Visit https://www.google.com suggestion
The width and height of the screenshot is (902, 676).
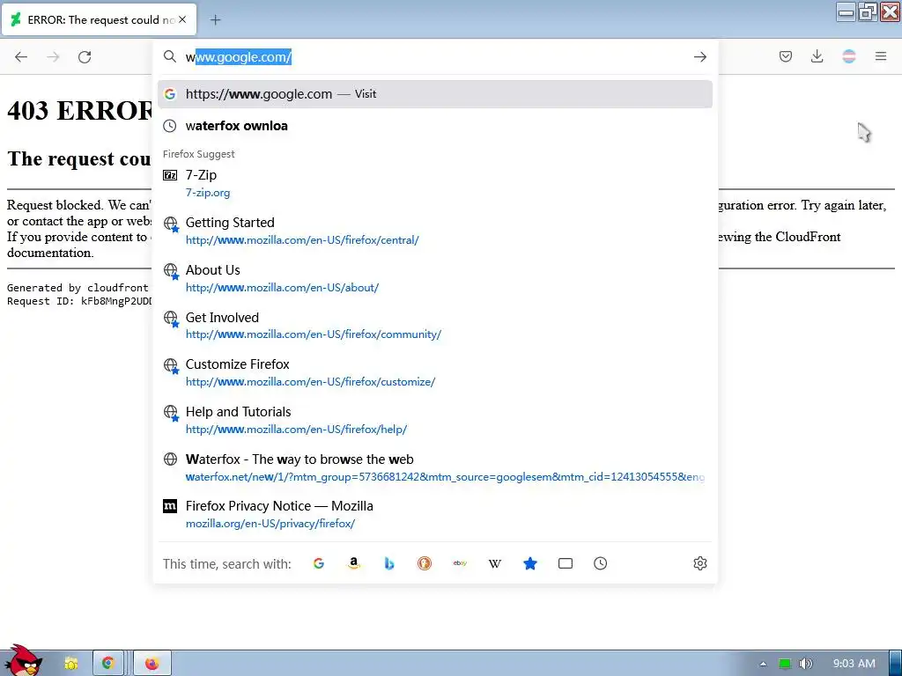[435, 93]
